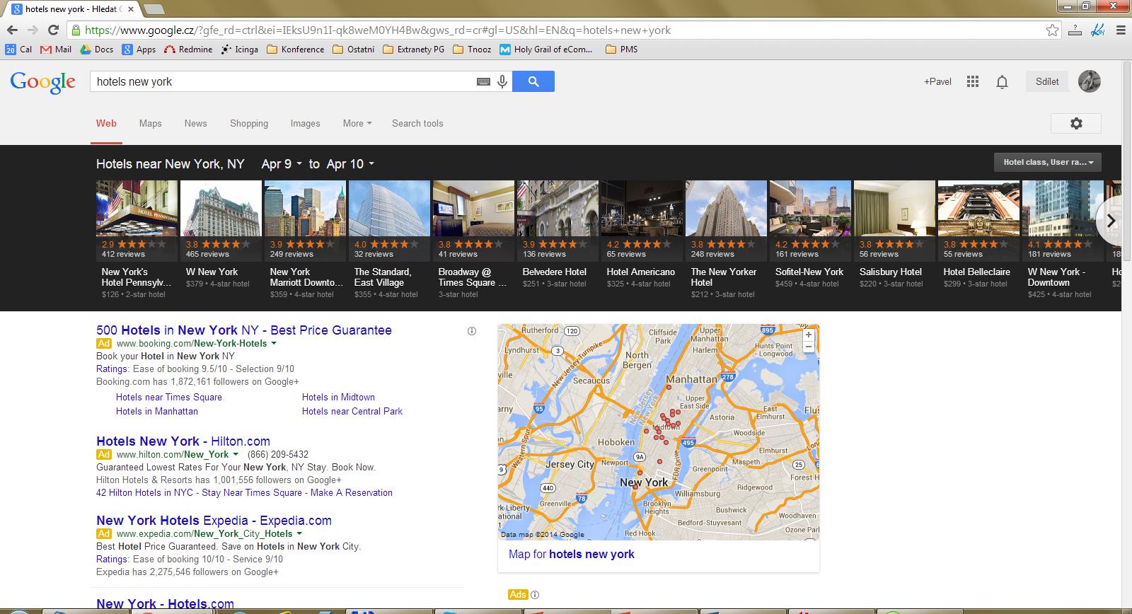Click the browser forward arrow
This screenshot has width=1132, height=614.
[33, 30]
